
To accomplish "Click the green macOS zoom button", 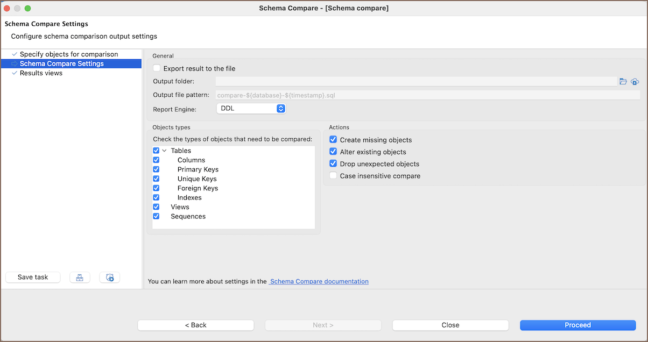I will click(28, 8).
